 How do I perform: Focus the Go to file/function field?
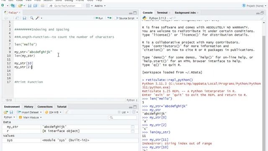(x=65, y=5)
